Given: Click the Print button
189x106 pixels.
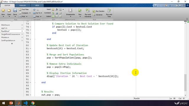Looking at the screenshot, I should [22, 16].
